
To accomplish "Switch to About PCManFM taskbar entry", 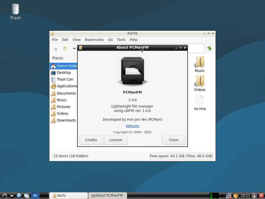I will coord(107,196).
